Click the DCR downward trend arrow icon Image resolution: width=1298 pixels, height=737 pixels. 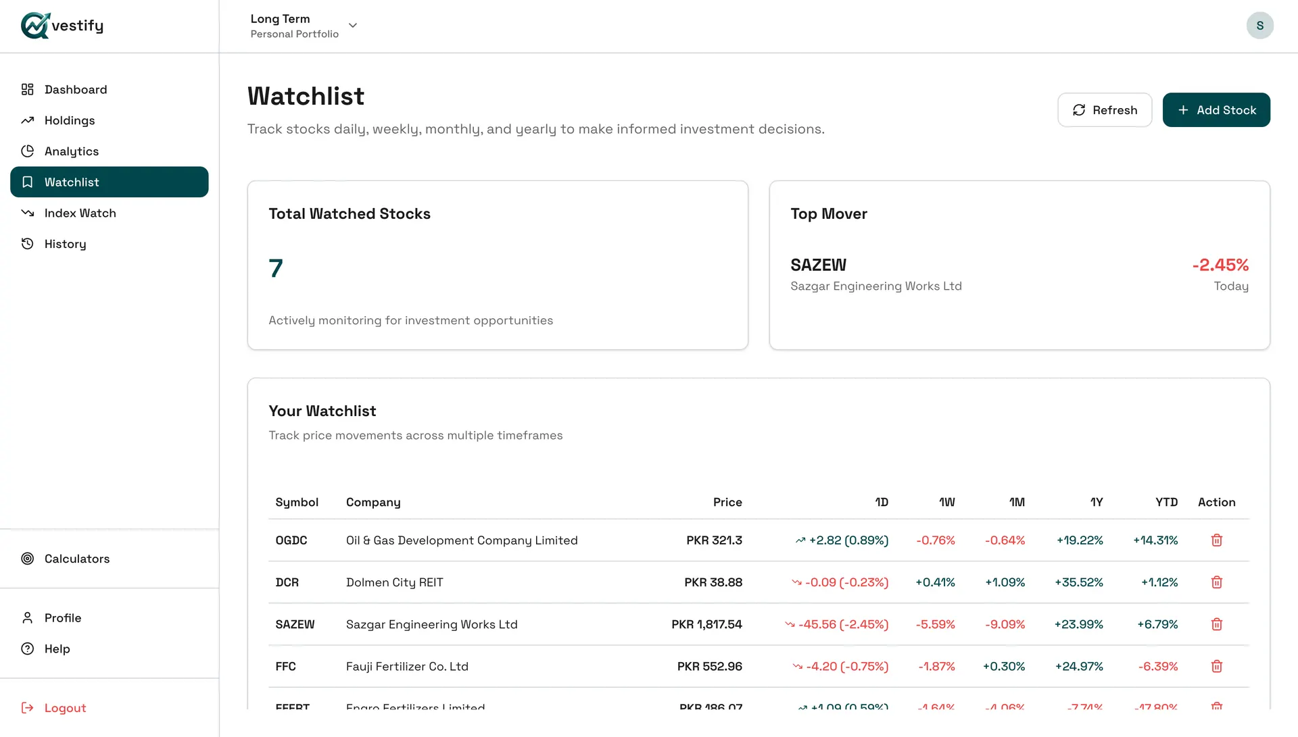(x=796, y=582)
